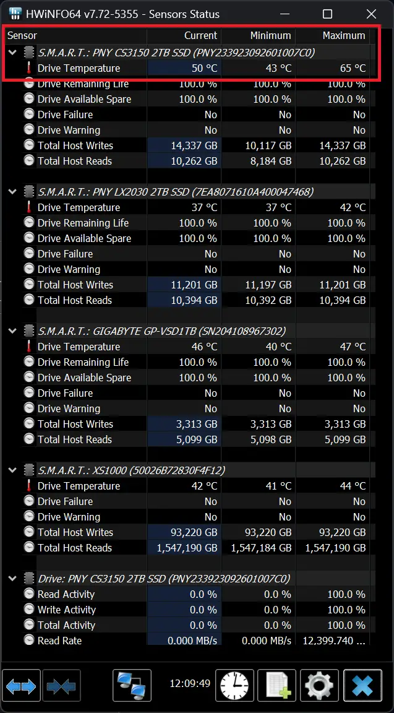Viewport: 394px width, 713px height.
Task: Open sensor settings gear icon
Action: click(320, 685)
